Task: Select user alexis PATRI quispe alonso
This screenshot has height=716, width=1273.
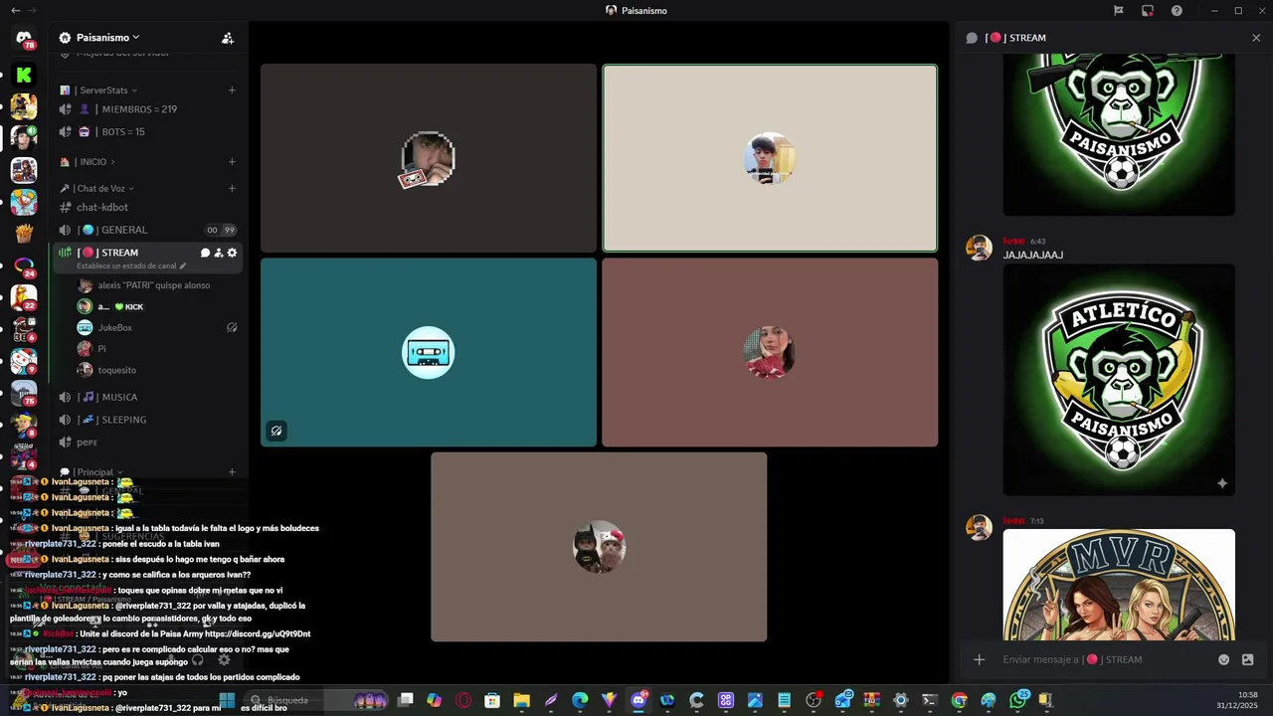Action: 158,285
